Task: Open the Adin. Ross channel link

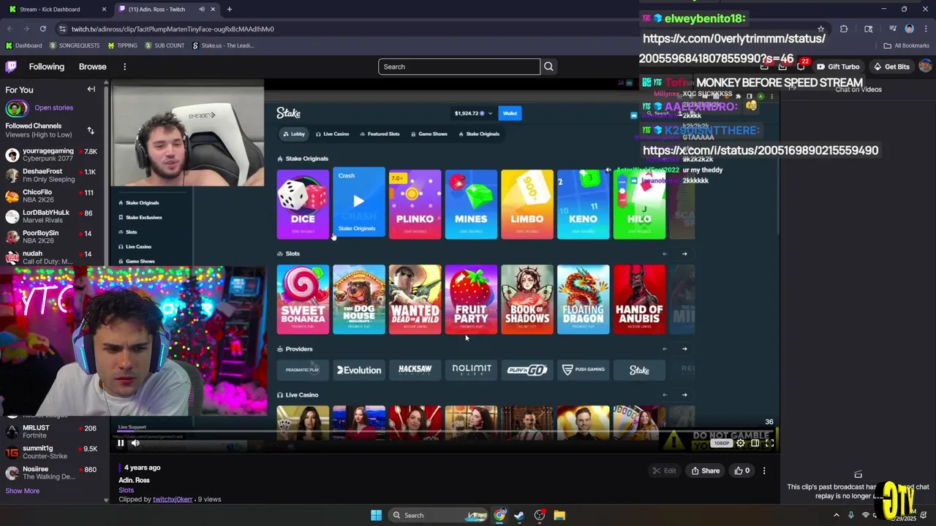Action: (x=134, y=480)
